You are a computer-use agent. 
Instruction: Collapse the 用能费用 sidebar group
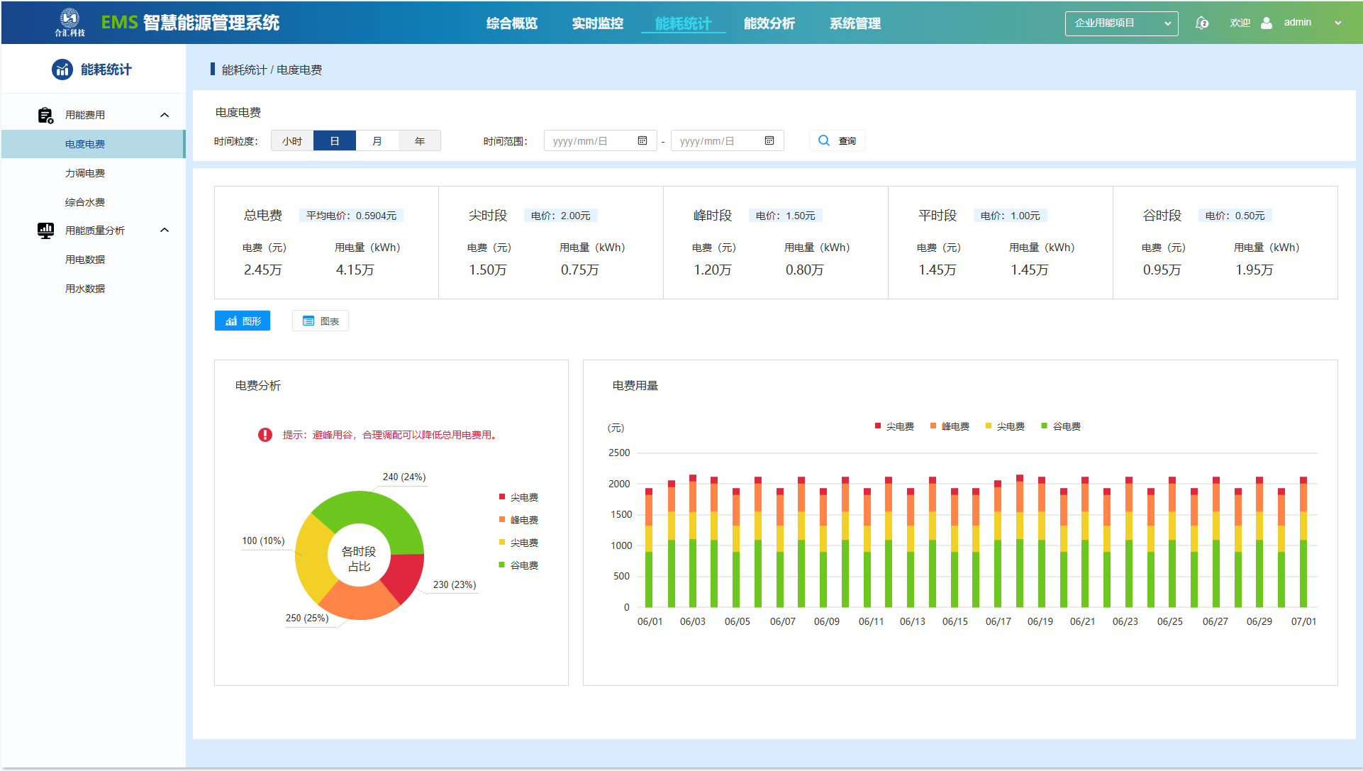(x=165, y=115)
